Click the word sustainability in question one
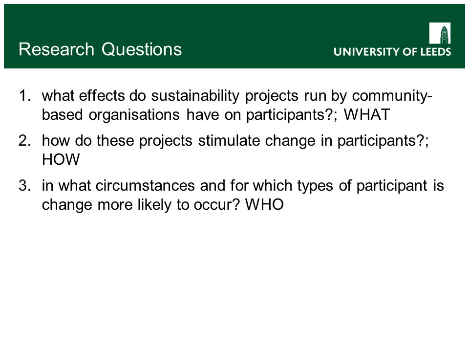This screenshot has height=352, width=469. click(195, 96)
